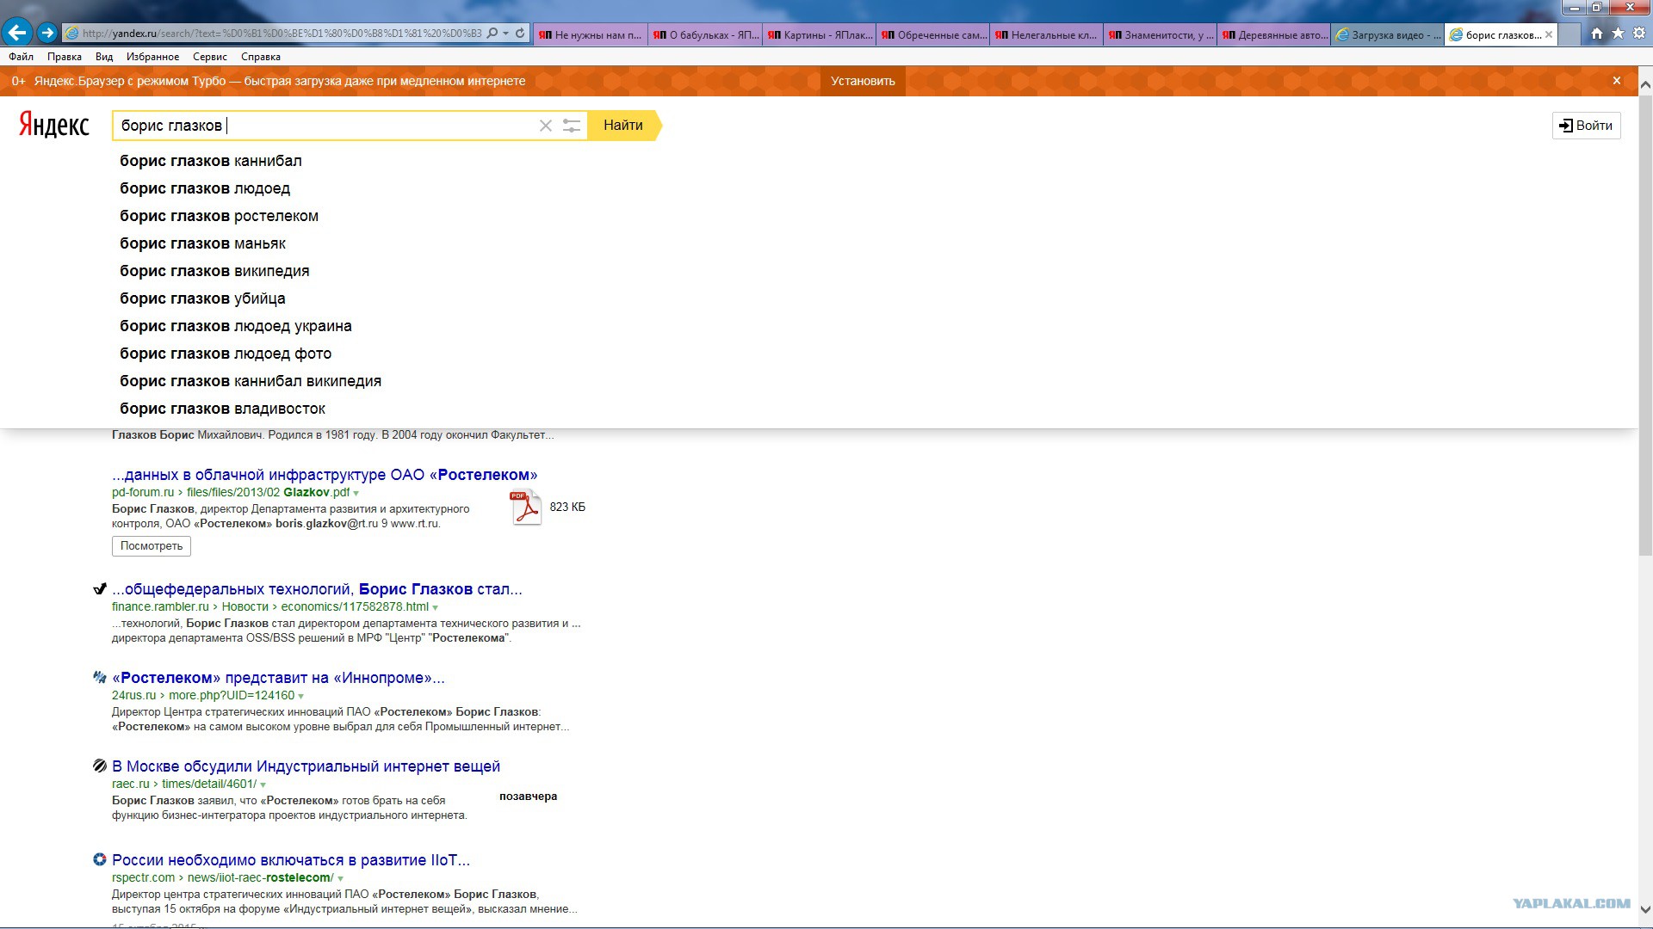
Task: Click the finance.rambler.ru result favicon
Action: 100,589
